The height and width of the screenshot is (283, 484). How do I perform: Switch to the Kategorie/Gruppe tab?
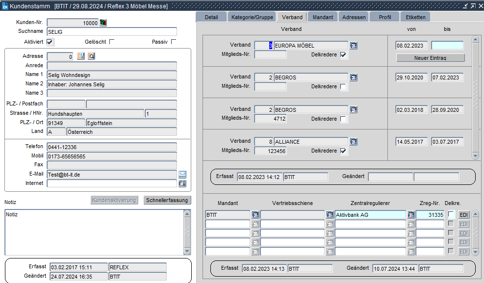[x=252, y=17]
